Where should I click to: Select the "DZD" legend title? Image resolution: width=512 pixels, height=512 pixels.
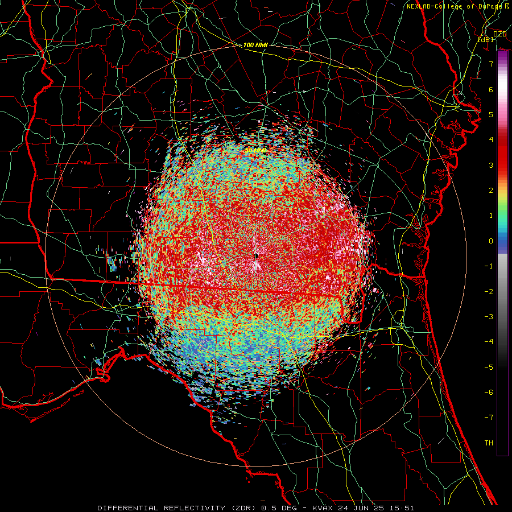[499, 34]
